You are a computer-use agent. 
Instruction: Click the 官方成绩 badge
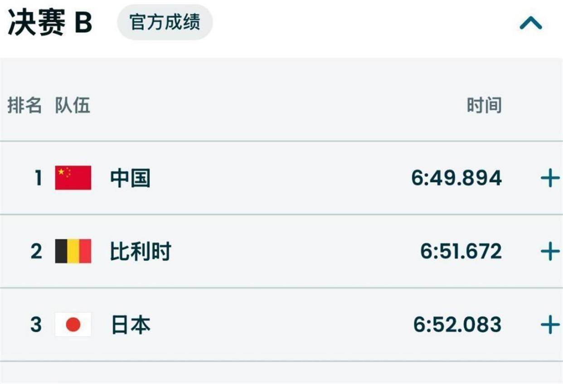[x=165, y=22]
